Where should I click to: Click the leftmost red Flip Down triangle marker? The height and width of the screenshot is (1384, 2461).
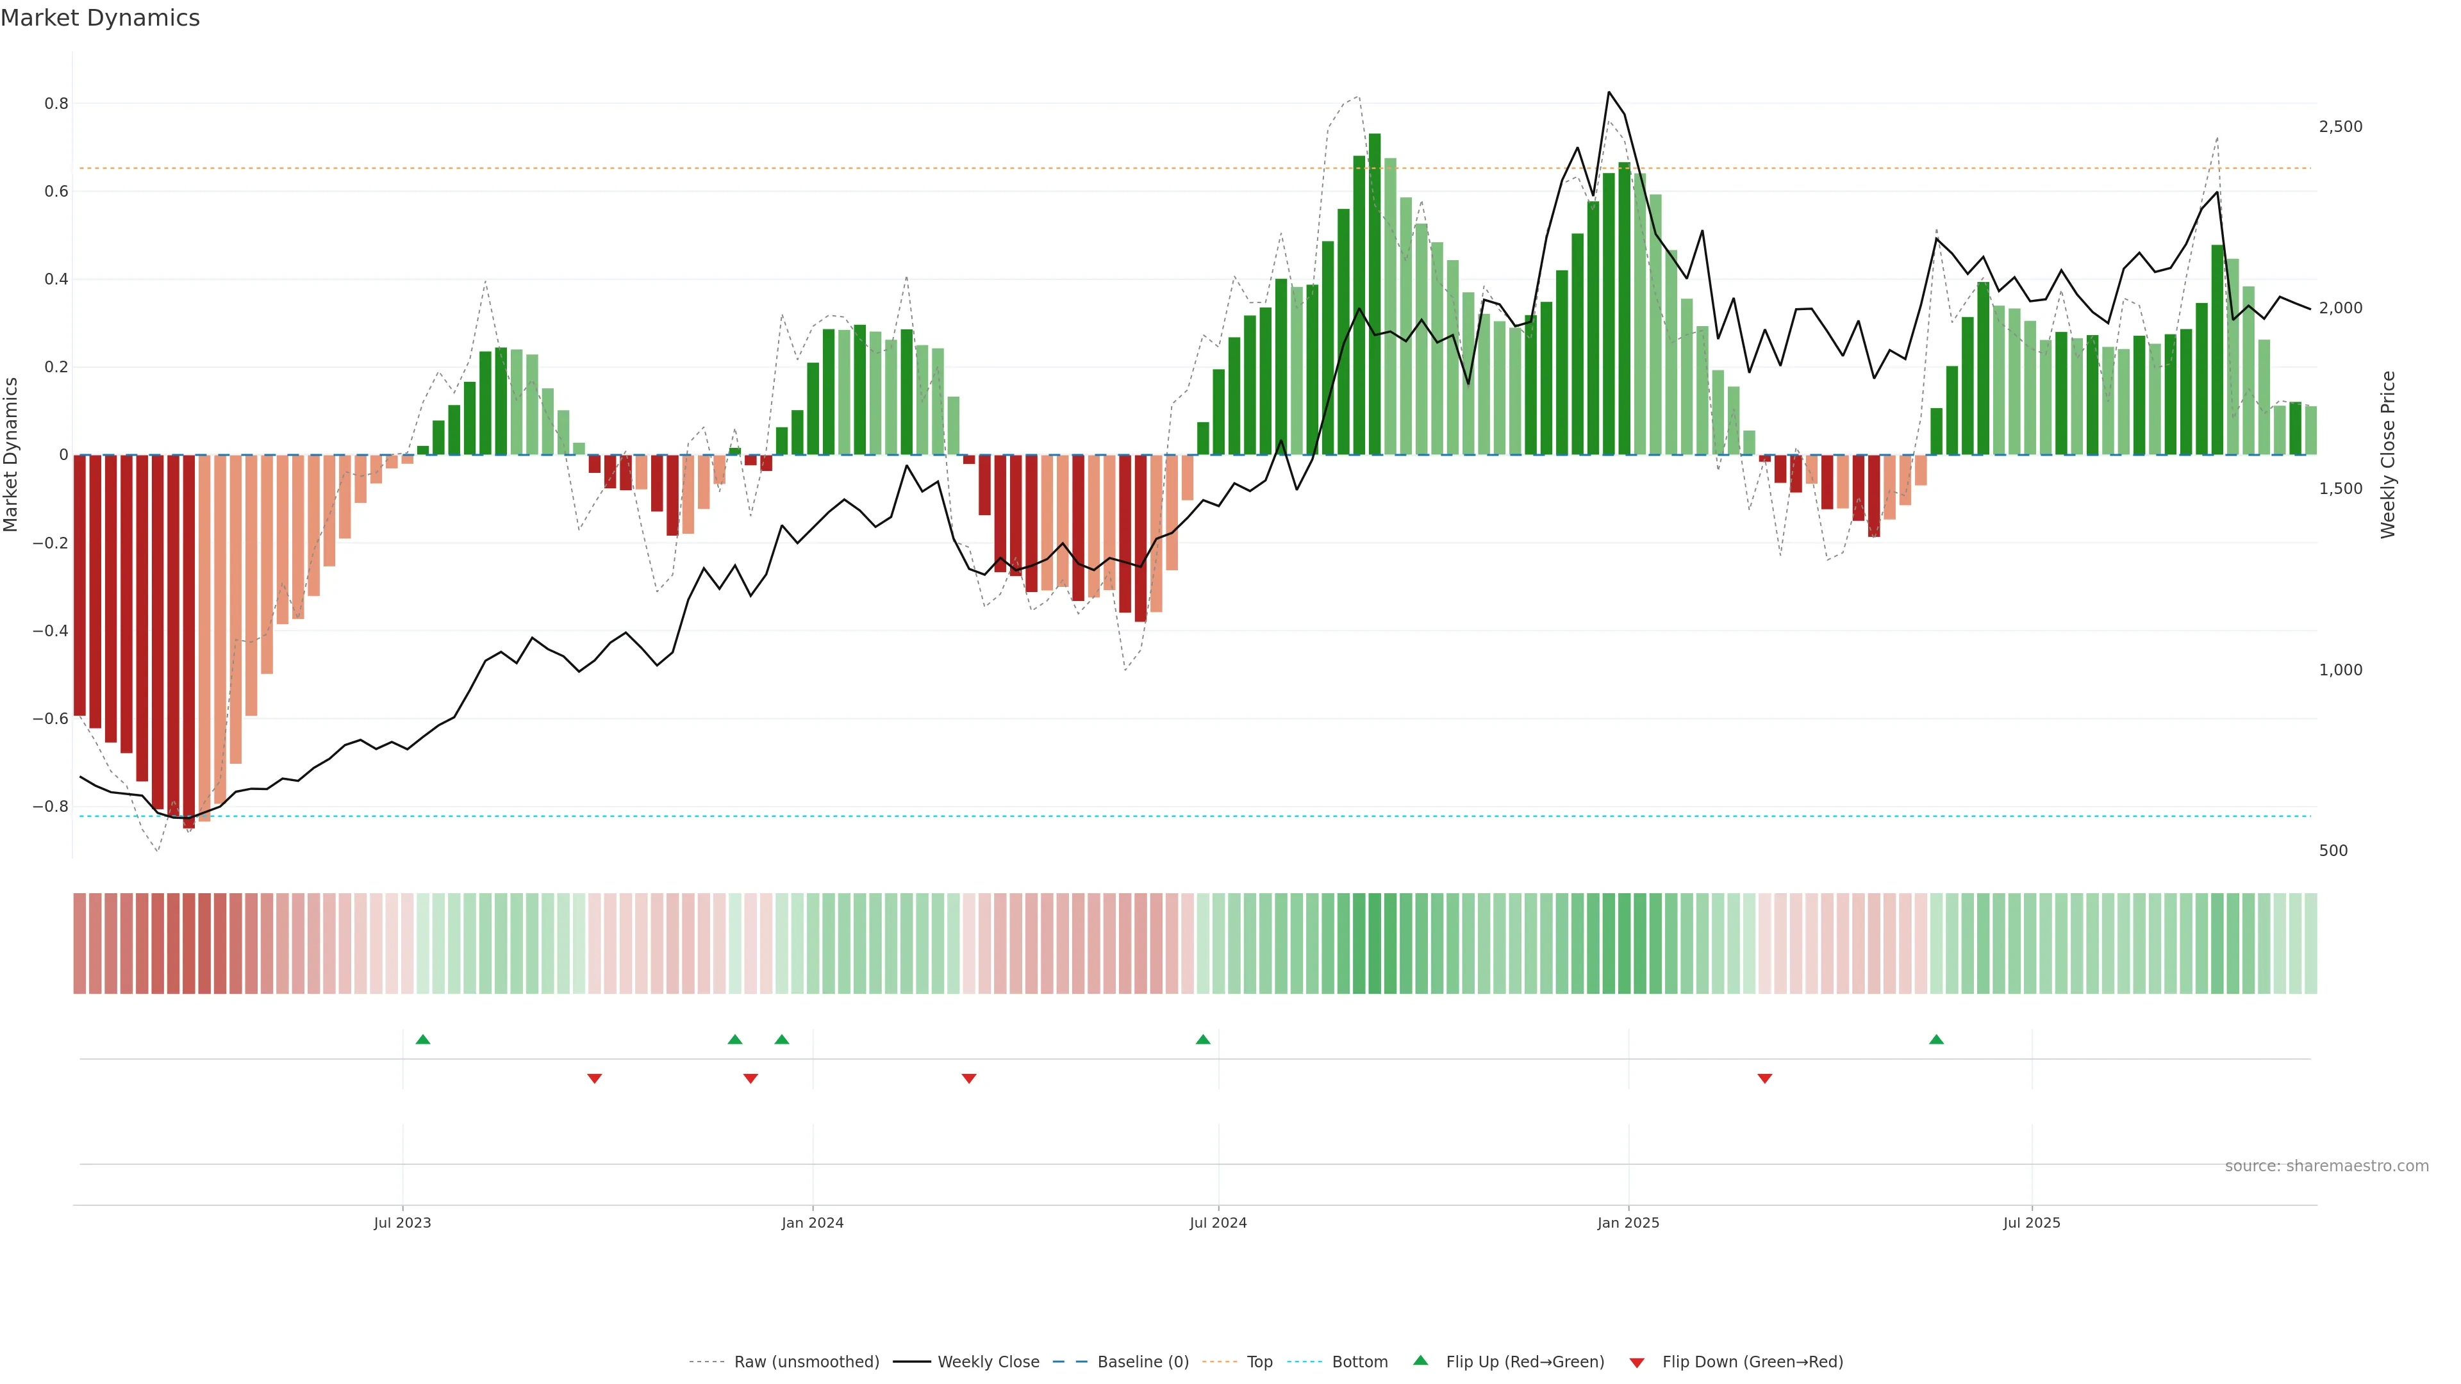click(594, 1078)
